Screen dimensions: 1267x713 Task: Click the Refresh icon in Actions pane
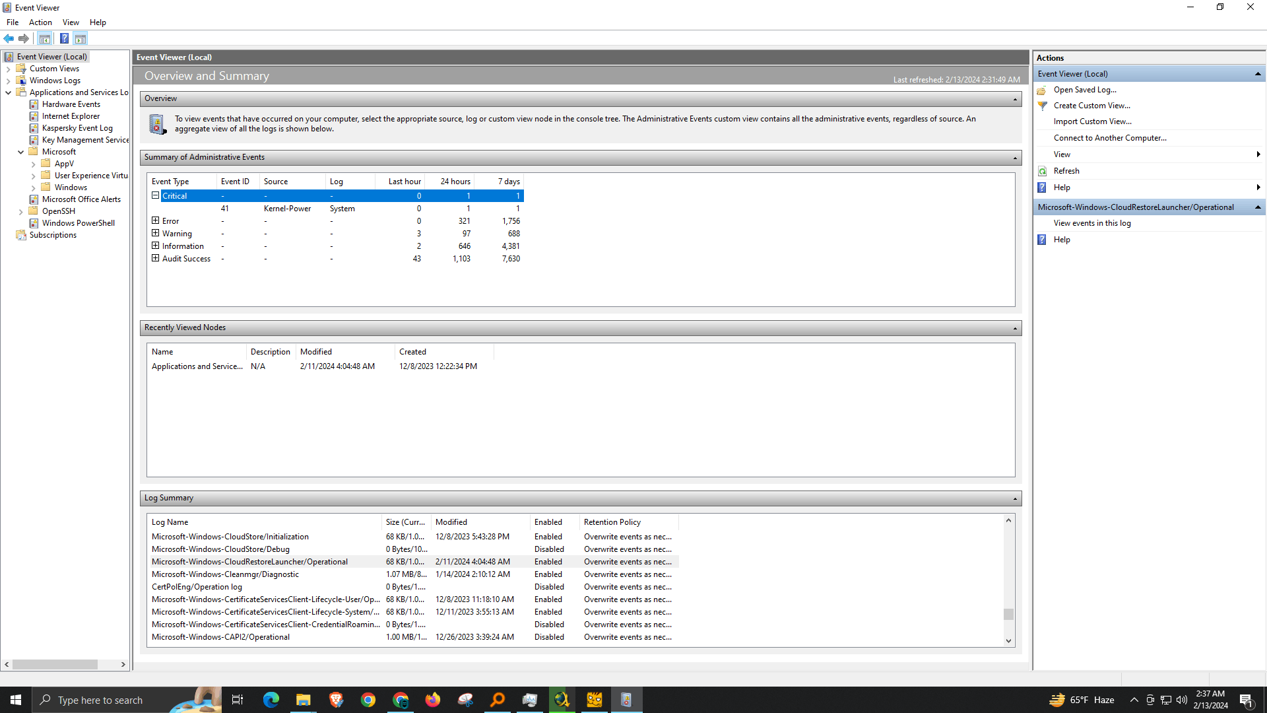coord(1043,171)
